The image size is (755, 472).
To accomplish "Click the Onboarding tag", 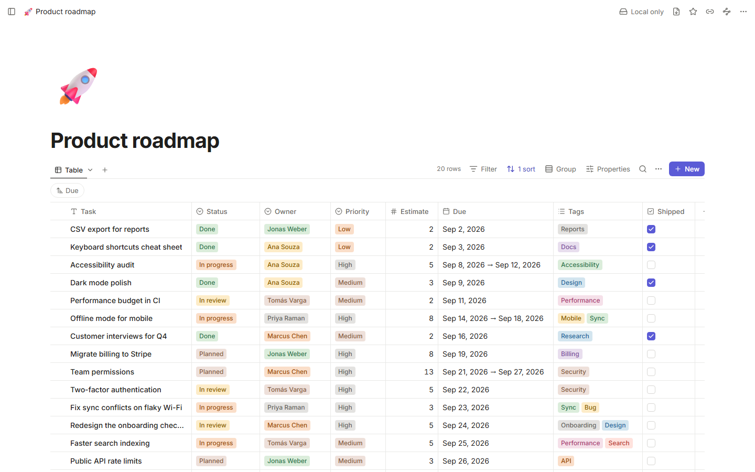I will pyautogui.click(x=578, y=425).
